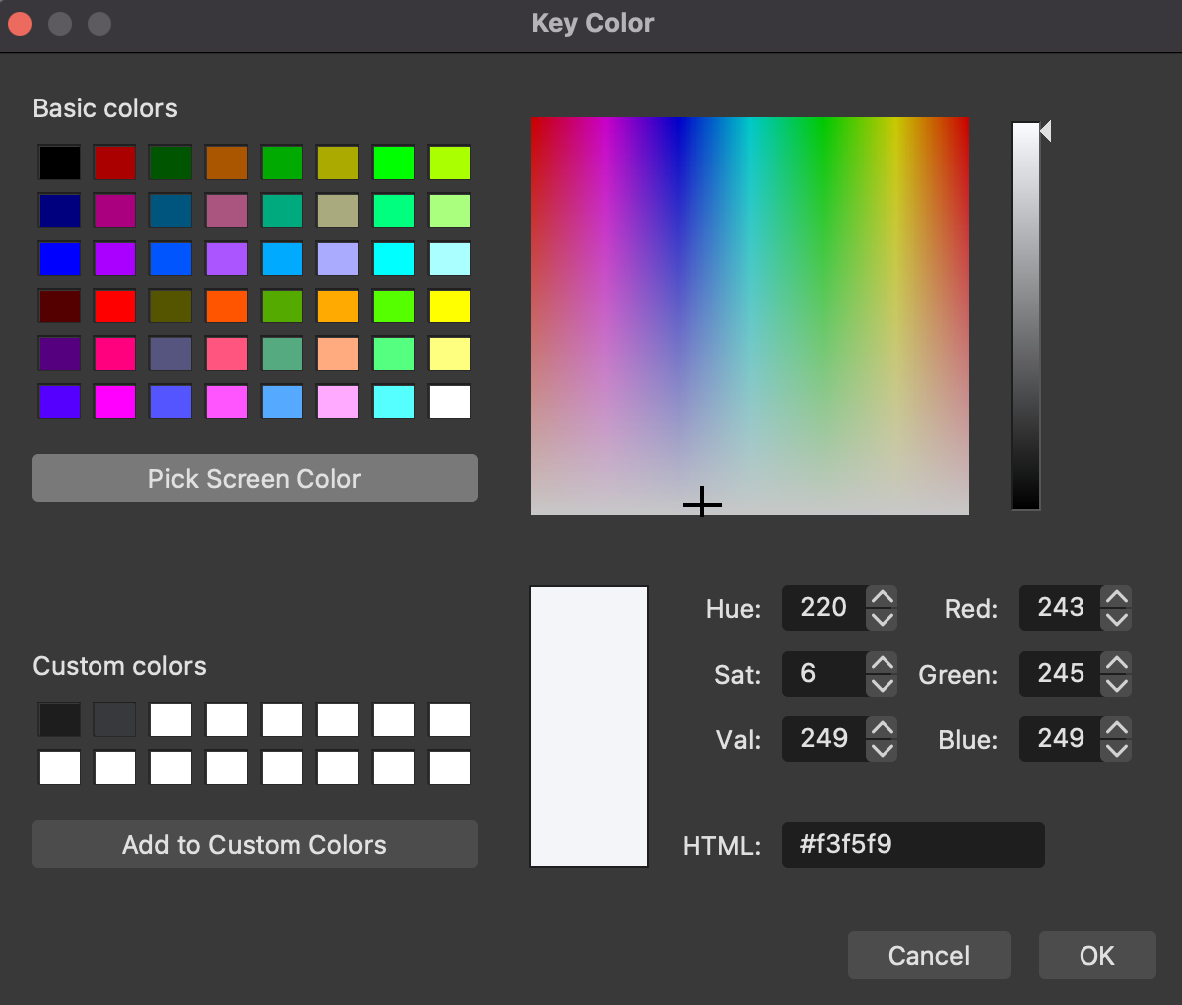This screenshot has width=1182, height=1005.
Task: Click Add to Custom Colors button
Action: click(254, 844)
